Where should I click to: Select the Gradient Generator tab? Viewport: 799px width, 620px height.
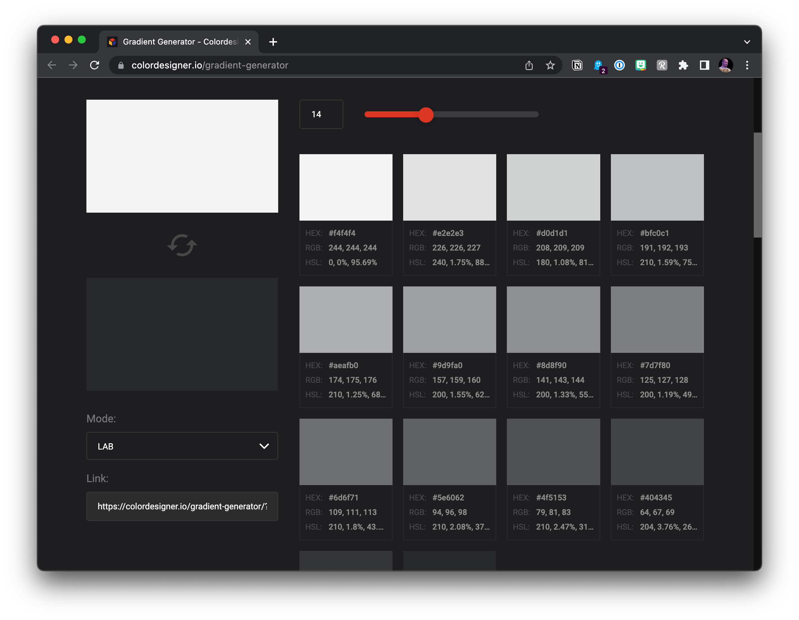179,42
